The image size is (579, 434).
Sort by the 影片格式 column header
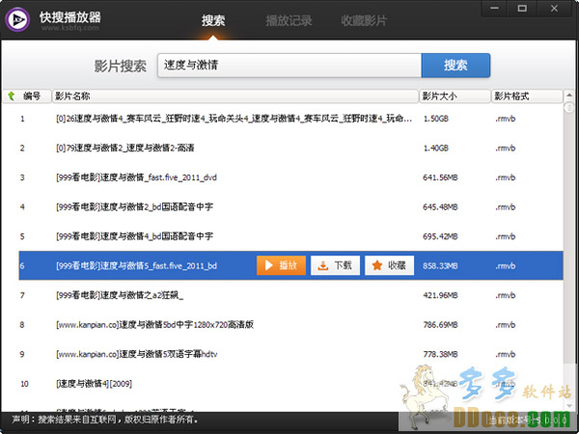click(527, 96)
